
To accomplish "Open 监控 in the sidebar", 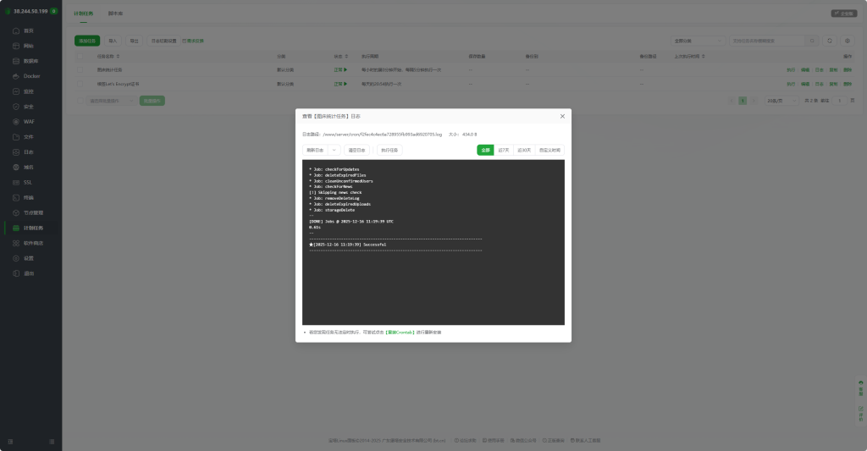I will (28, 91).
